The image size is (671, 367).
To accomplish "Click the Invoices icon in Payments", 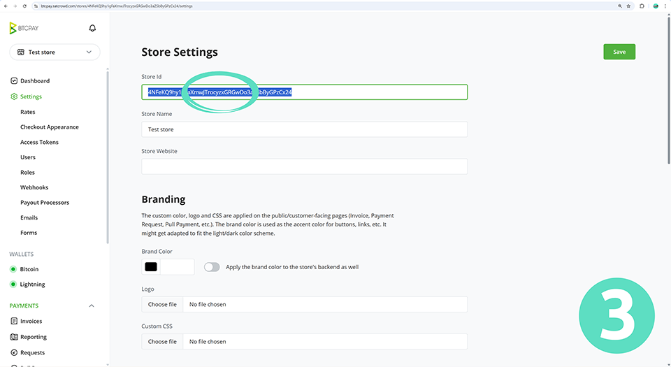I will coord(14,322).
